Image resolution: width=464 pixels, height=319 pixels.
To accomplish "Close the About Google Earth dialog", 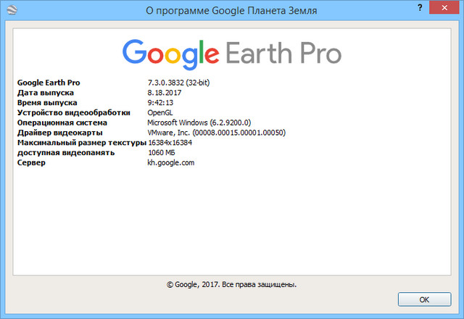I will click(444, 7).
